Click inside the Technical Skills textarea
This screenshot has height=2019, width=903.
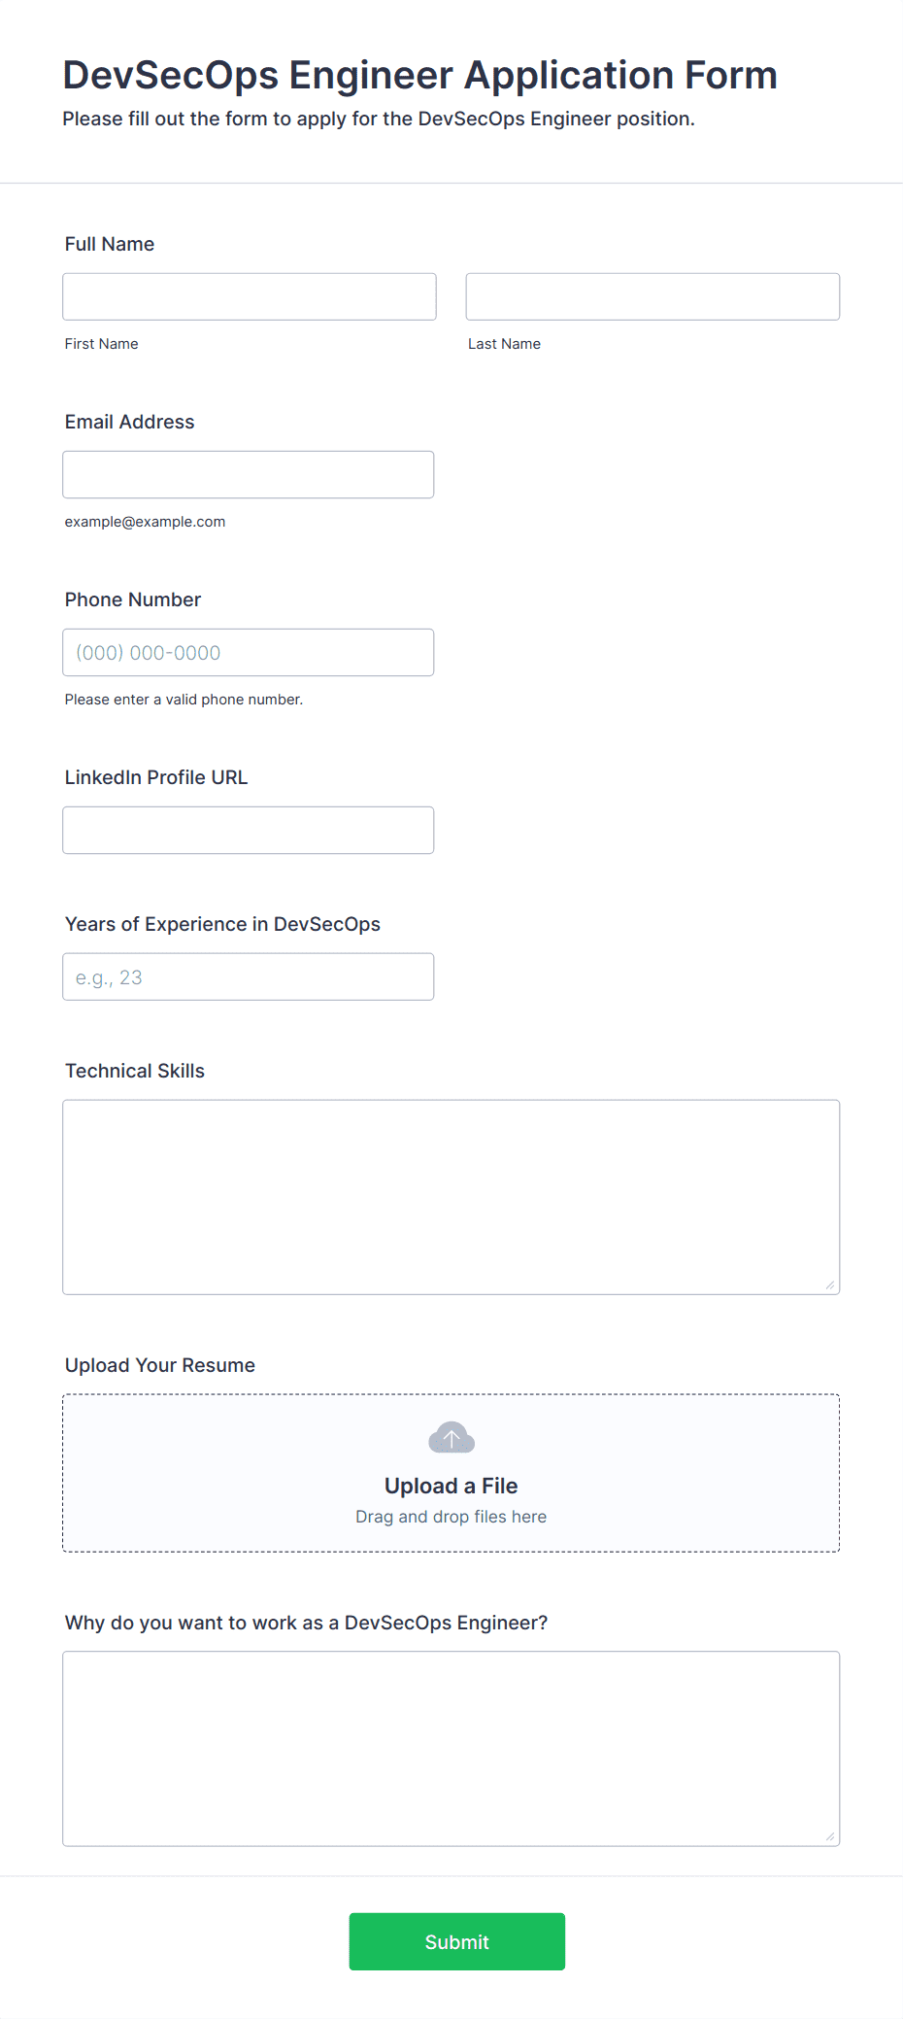click(451, 1197)
